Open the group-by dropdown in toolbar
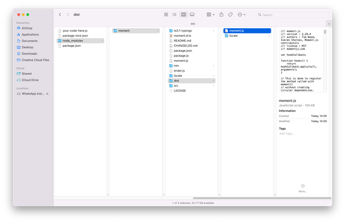 [x=210, y=14]
